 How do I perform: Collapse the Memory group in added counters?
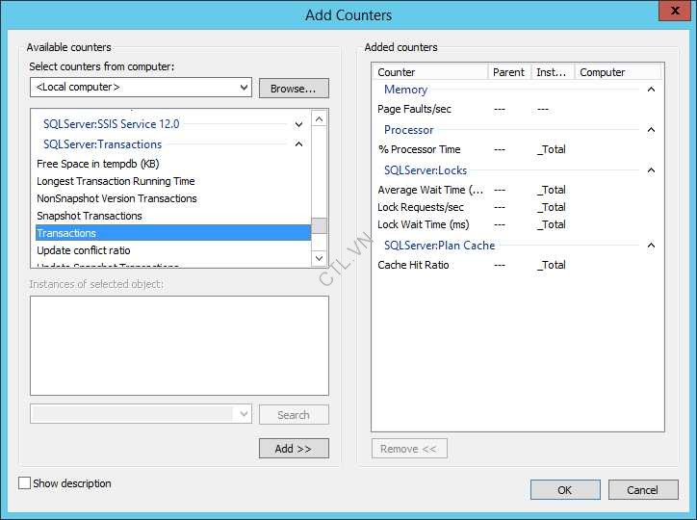tap(652, 90)
